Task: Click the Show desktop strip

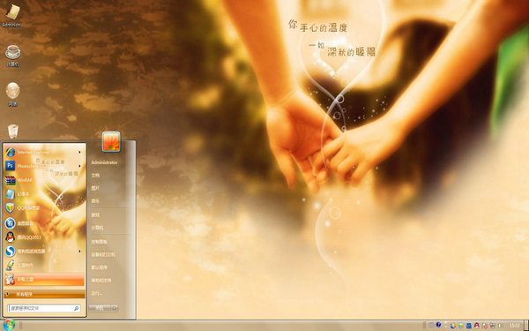Action: click(526, 325)
